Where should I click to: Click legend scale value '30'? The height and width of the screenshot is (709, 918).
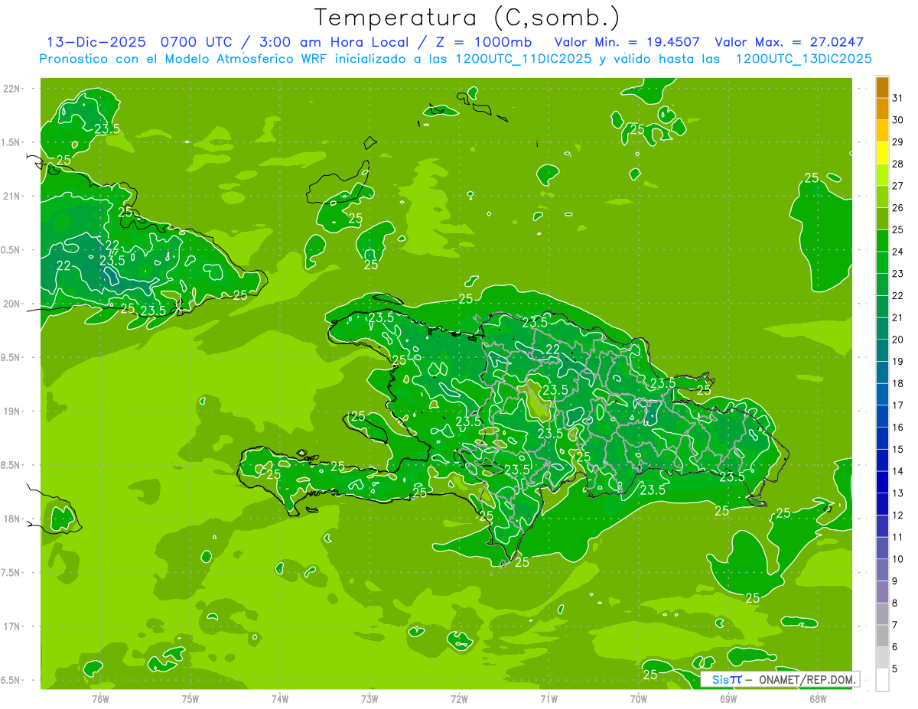point(898,120)
